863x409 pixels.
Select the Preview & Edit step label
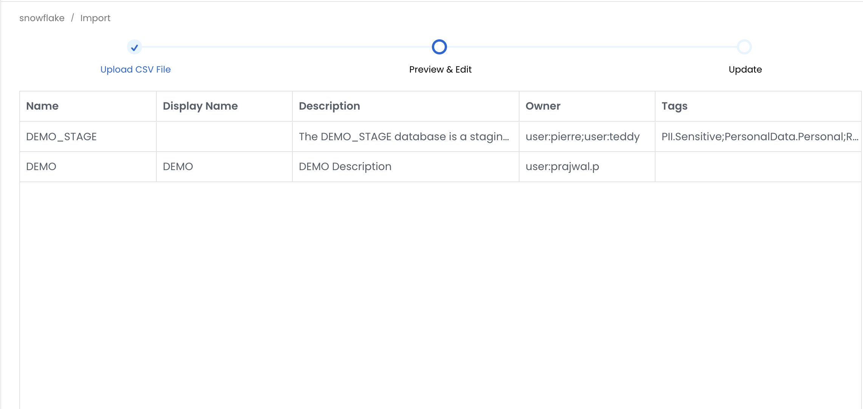[x=440, y=70]
